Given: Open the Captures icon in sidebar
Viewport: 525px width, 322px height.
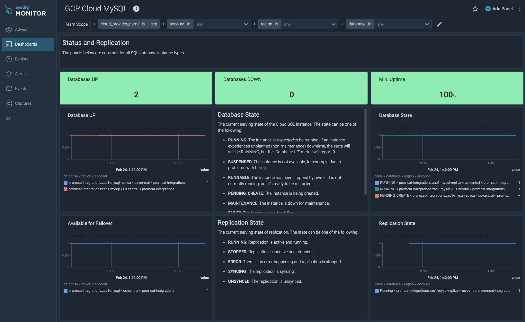Looking at the screenshot, I should click(x=9, y=103).
